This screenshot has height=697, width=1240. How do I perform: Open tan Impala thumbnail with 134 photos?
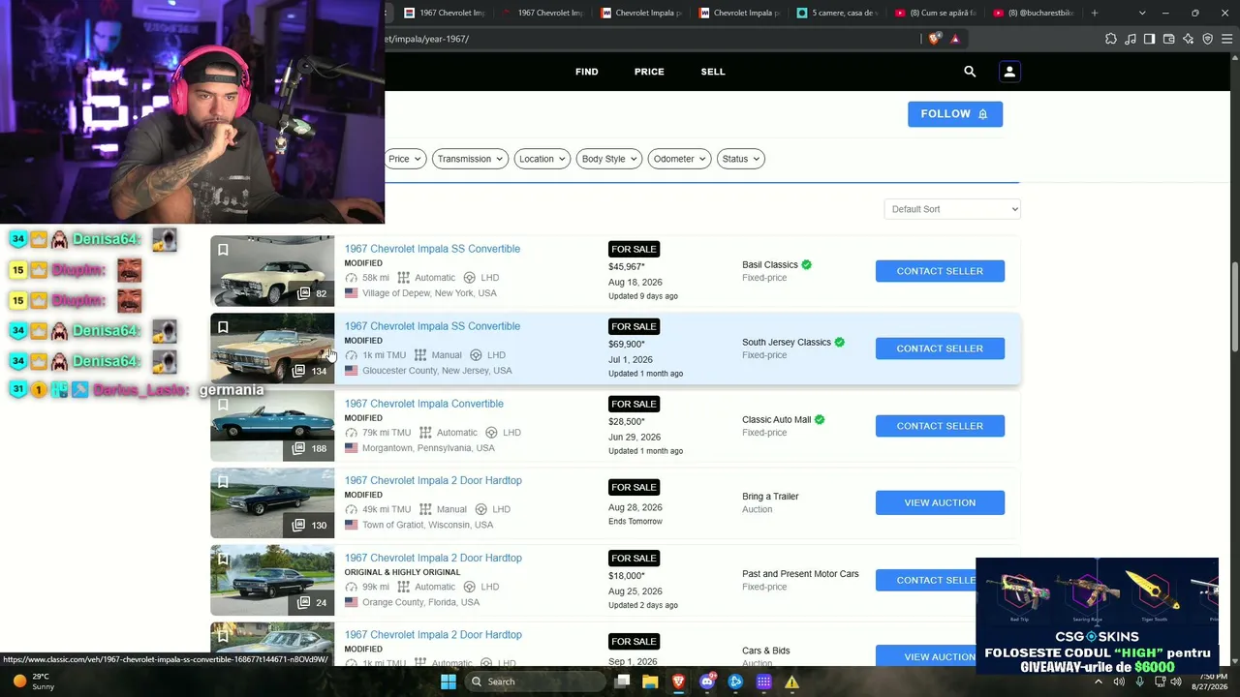pos(272,348)
